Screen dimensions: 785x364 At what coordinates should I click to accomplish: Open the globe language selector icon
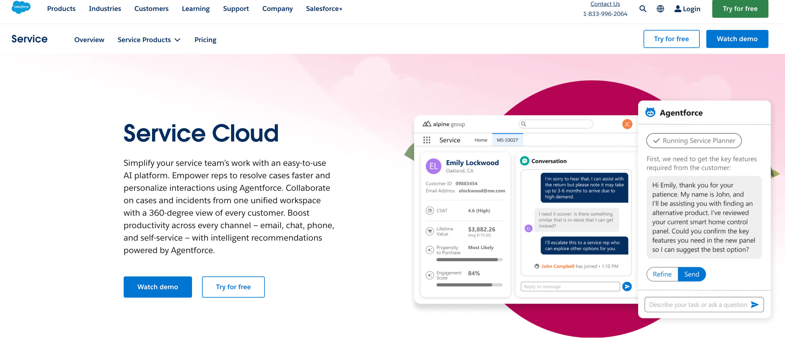point(660,9)
